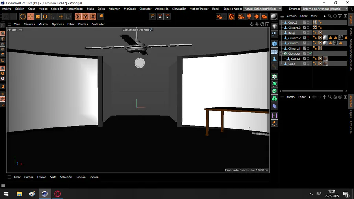The width and height of the screenshot is (354, 199).
Task: Open the Object Manager hamburger menu
Action: tap(282, 16)
